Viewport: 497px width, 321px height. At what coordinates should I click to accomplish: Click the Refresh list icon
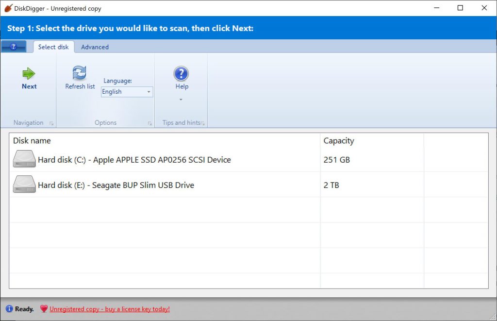pyautogui.click(x=79, y=73)
